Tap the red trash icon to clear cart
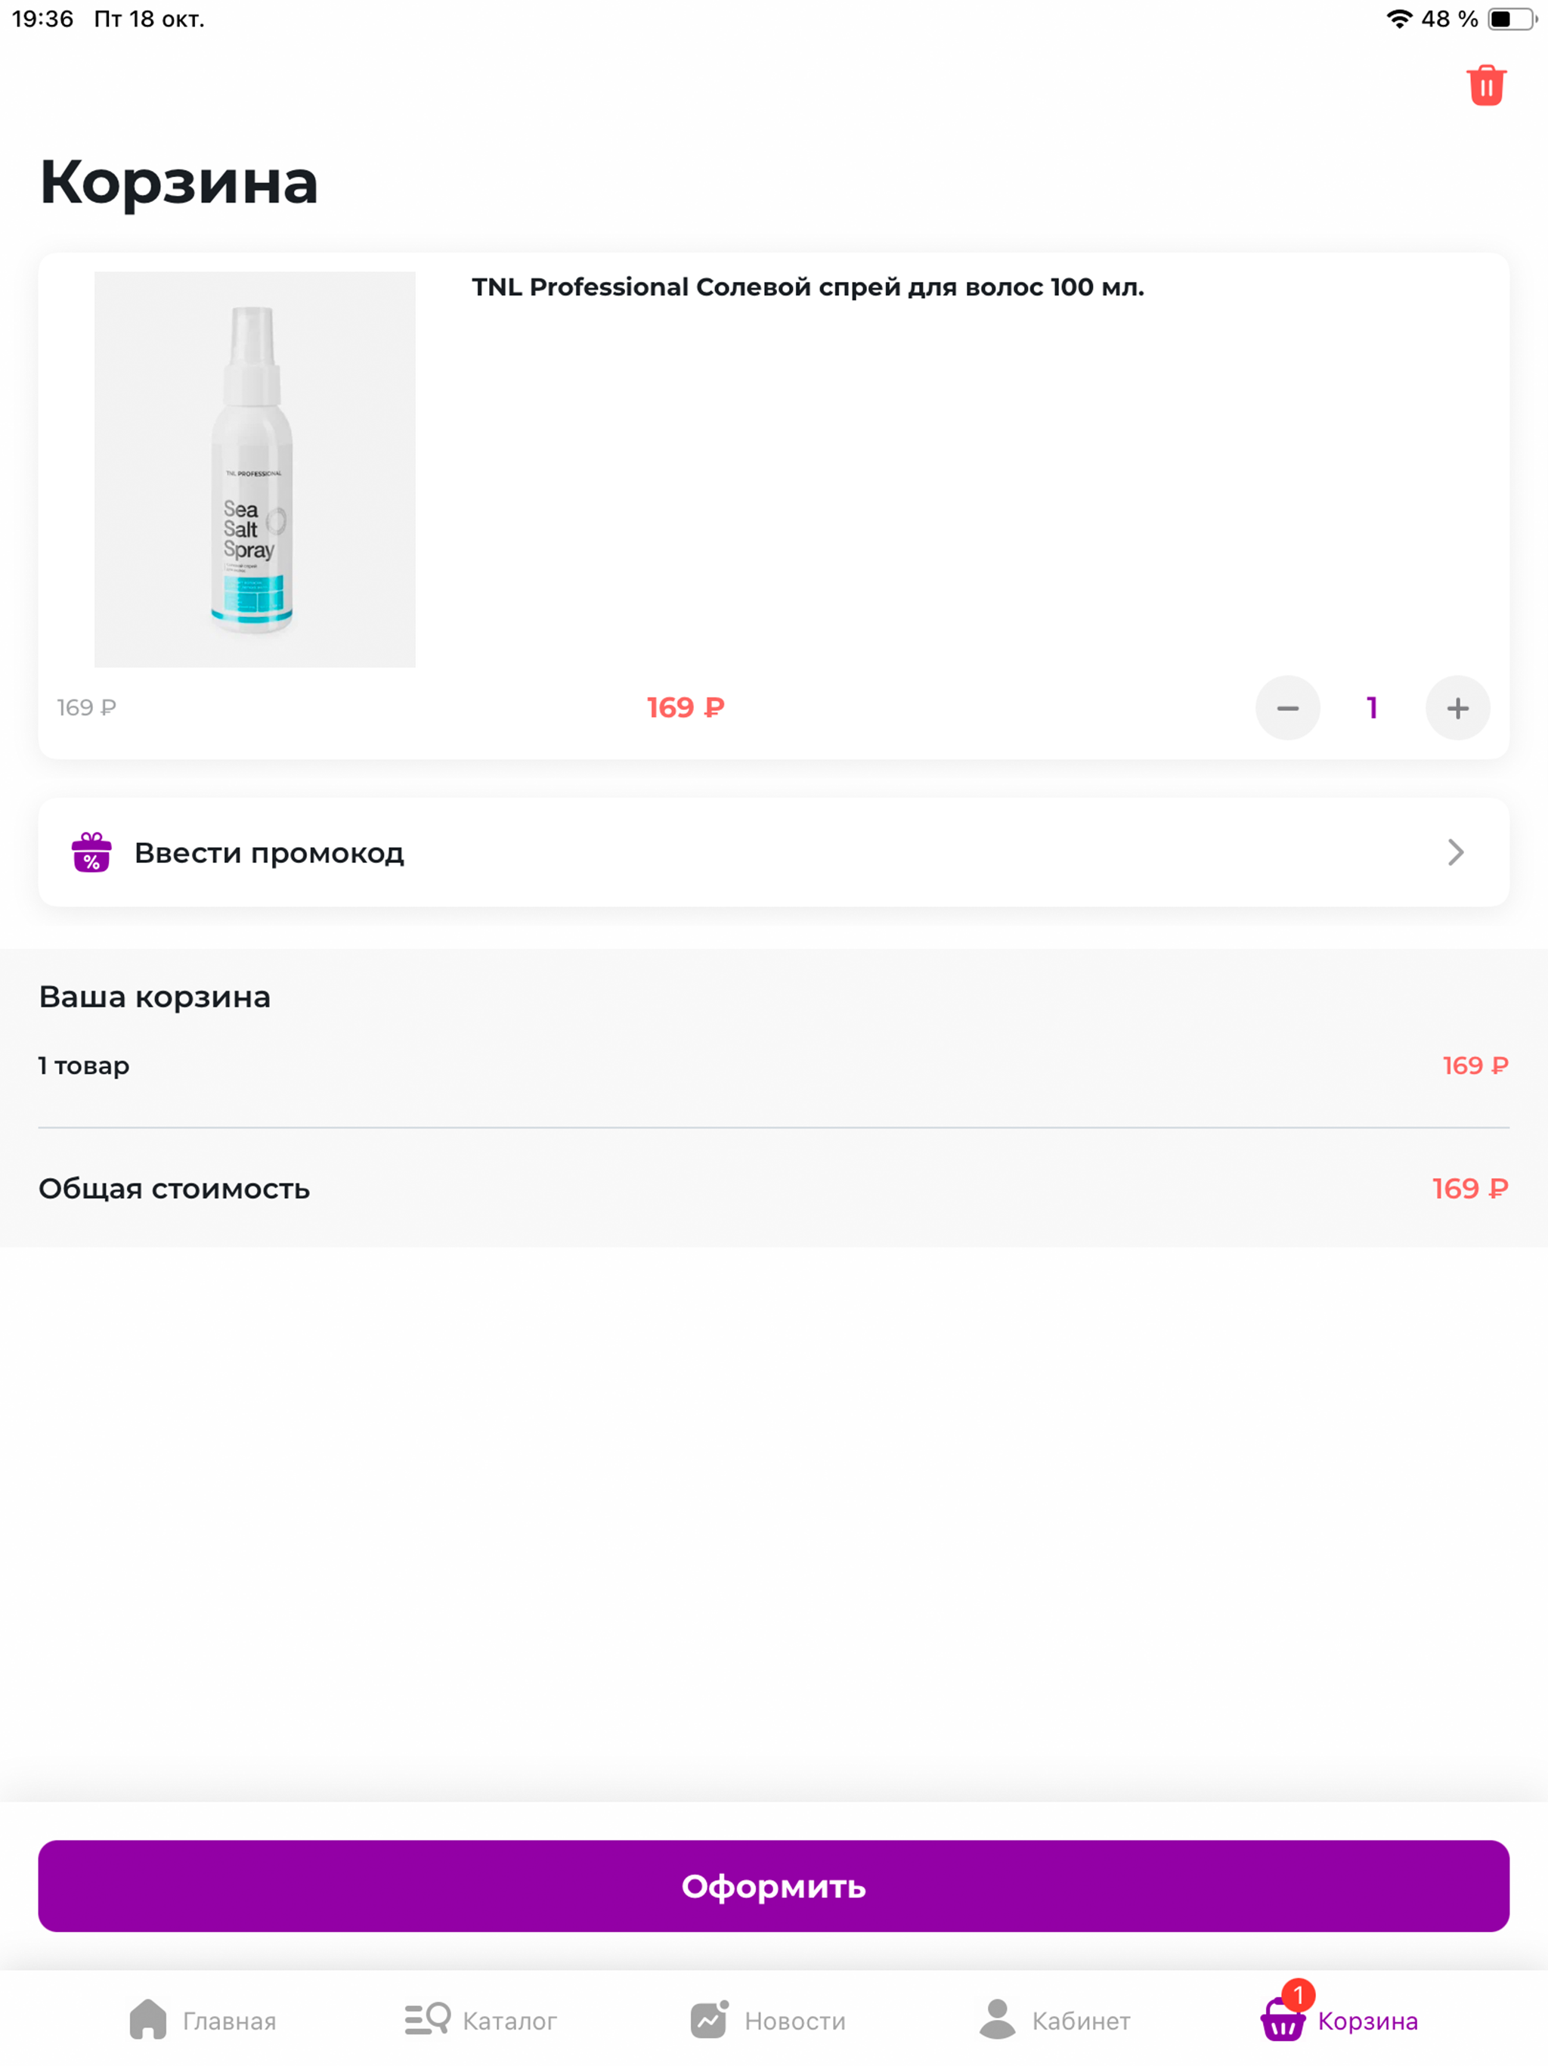Viewport: 1548px width, 2066px height. click(1485, 85)
